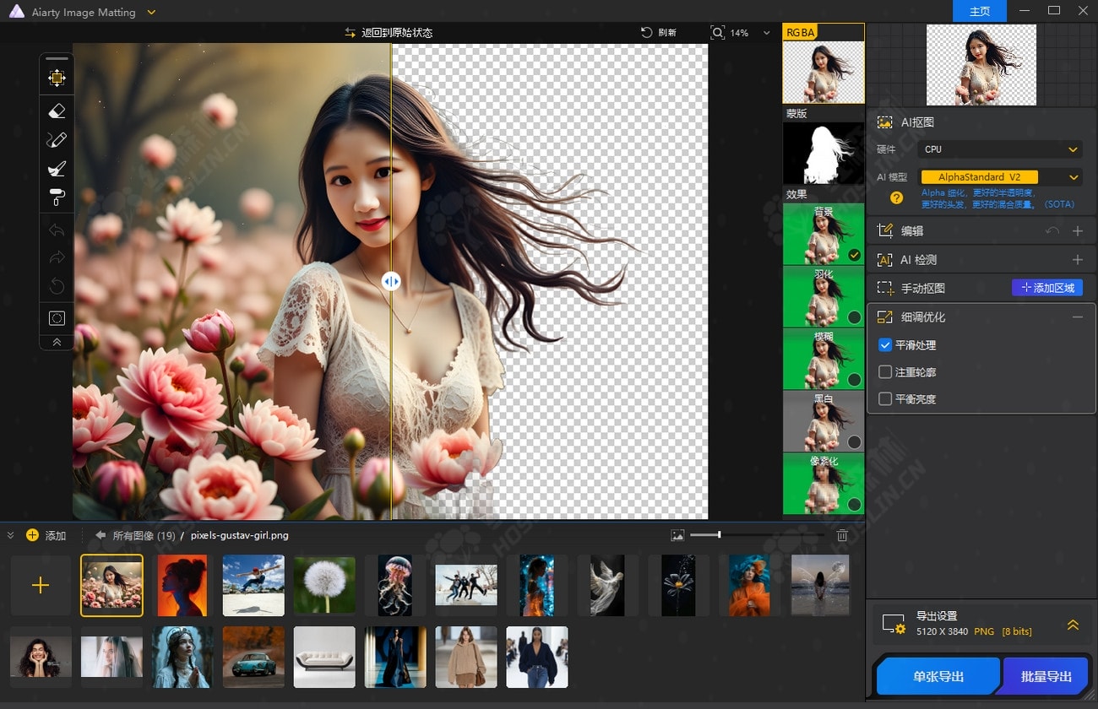
Task: Select the paint roller tool
Action: click(x=57, y=198)
